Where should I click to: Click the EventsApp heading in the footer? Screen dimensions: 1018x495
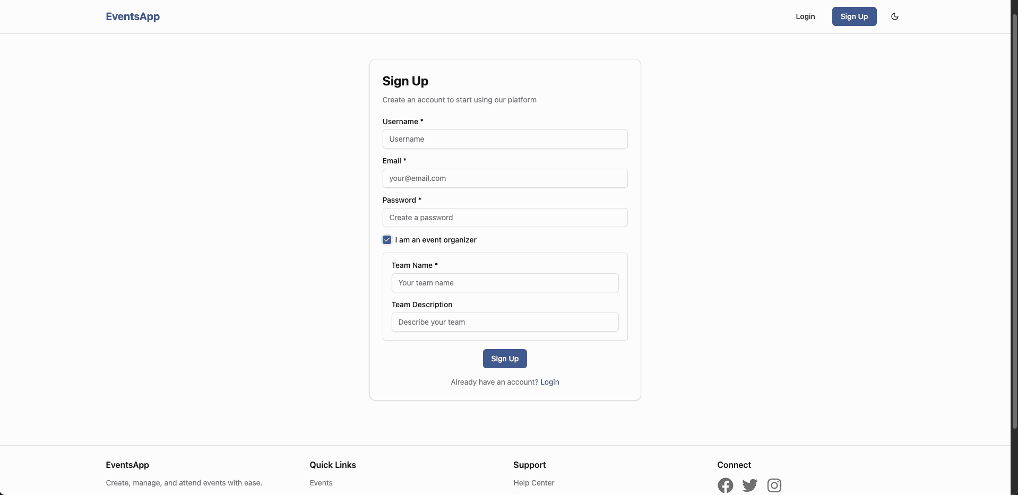pyautogui.click(x=127, y=465)
